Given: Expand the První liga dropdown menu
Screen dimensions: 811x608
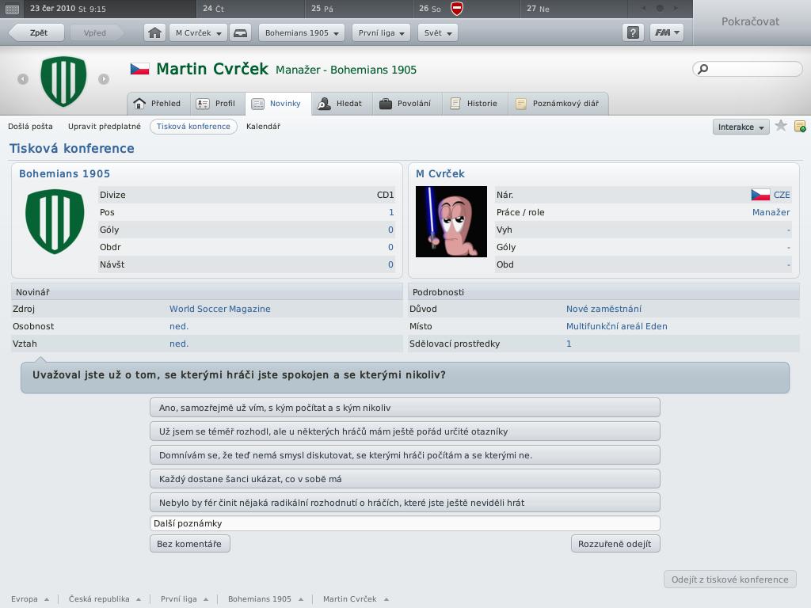Looking at the screenshot, I should pyautogui.click(x=382, y=33).
